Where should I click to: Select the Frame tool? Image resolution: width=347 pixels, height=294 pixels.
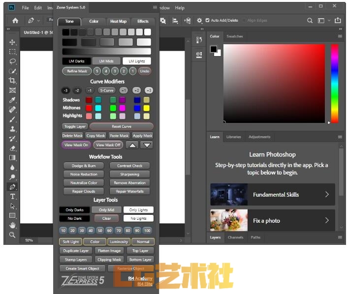[x=12, y=90]
